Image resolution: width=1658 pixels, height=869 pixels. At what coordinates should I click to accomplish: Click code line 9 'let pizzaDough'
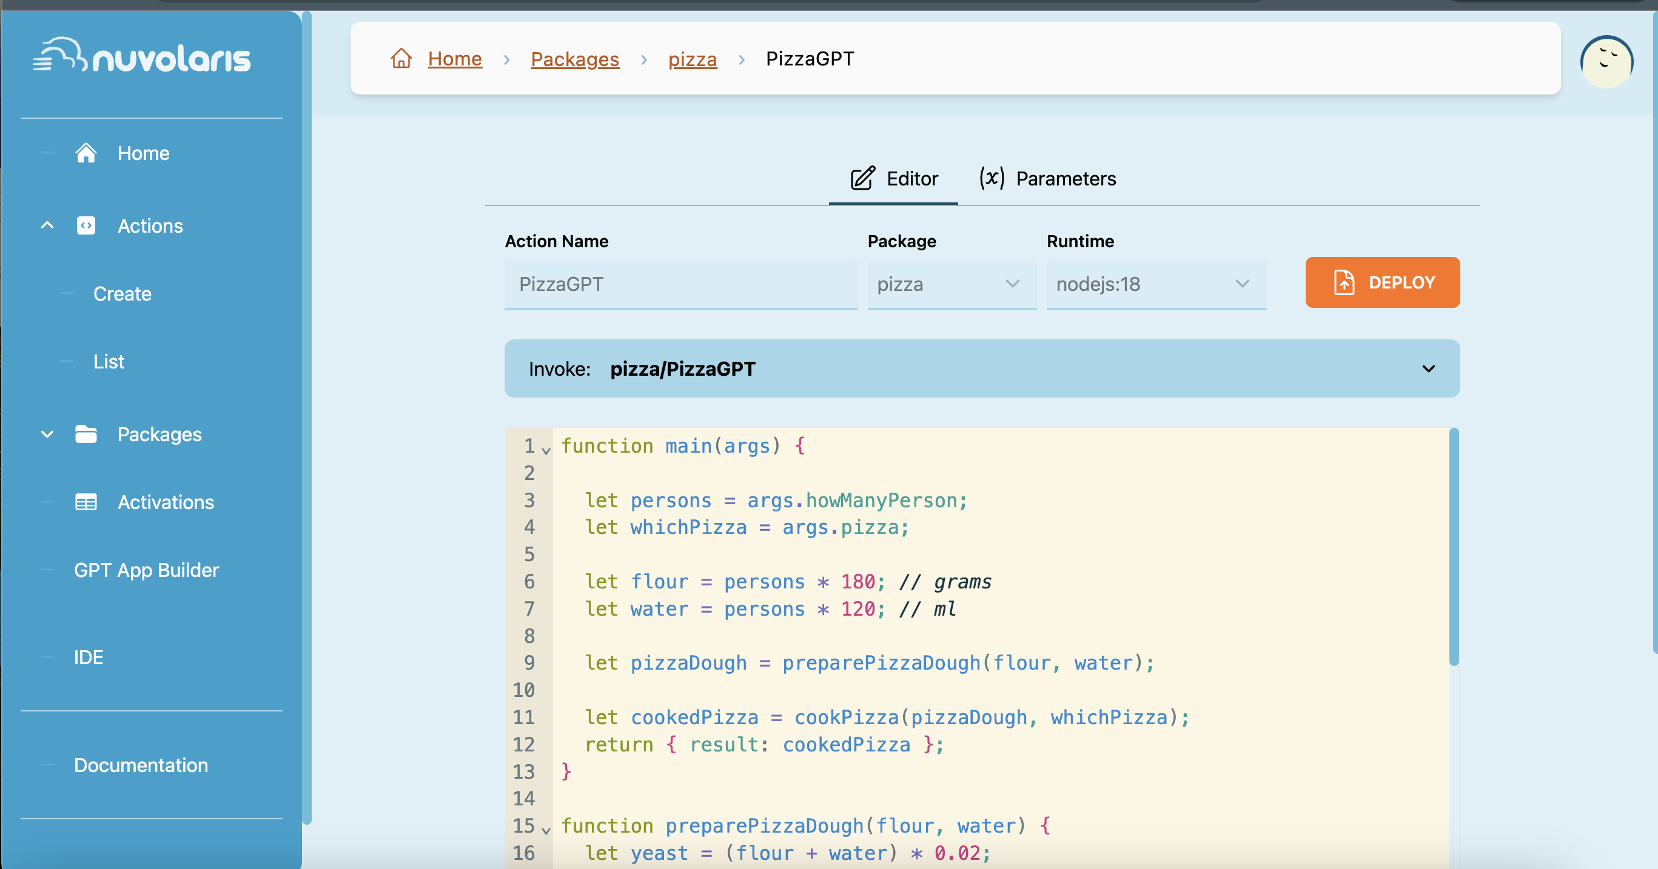[x=870, y=662]
